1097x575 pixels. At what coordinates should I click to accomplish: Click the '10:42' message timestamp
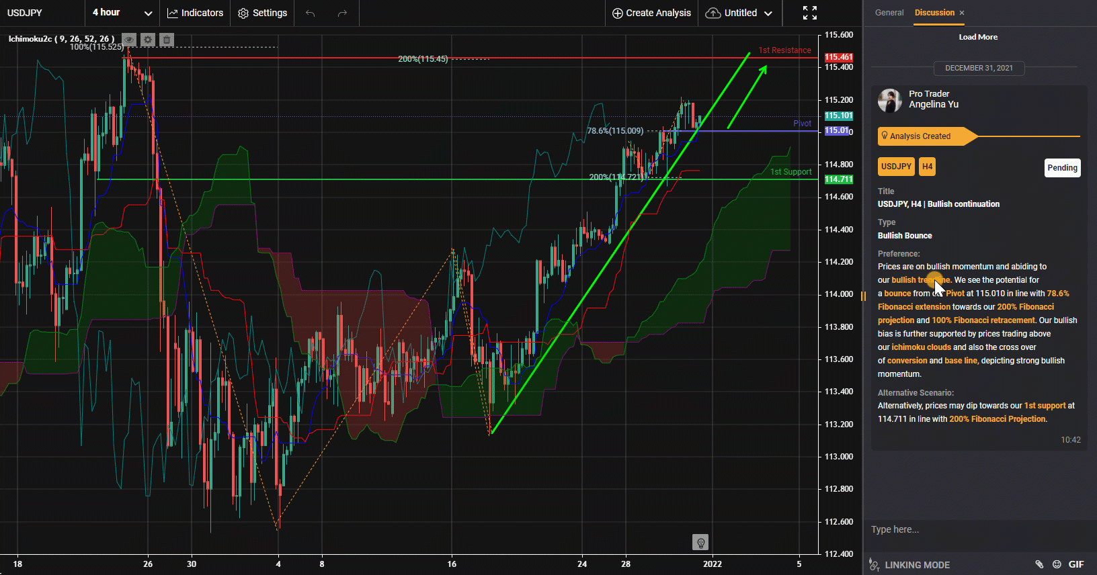tap(1071, 440)
